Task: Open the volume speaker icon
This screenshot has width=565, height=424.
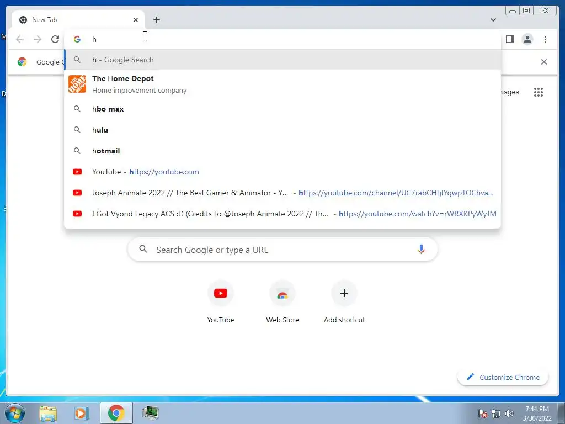Action: click(x=509, y=414)
